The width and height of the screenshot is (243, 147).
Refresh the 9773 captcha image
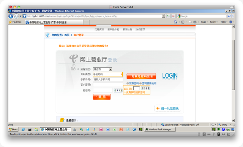click(118, 90)
